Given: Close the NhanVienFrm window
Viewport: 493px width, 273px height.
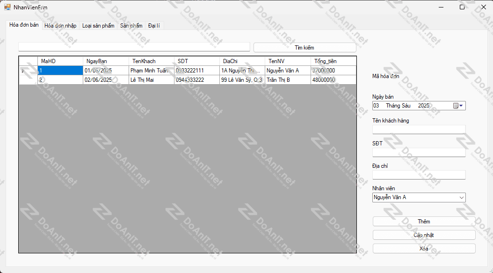Looking at the screenshot, I should (x=483, y=7).
